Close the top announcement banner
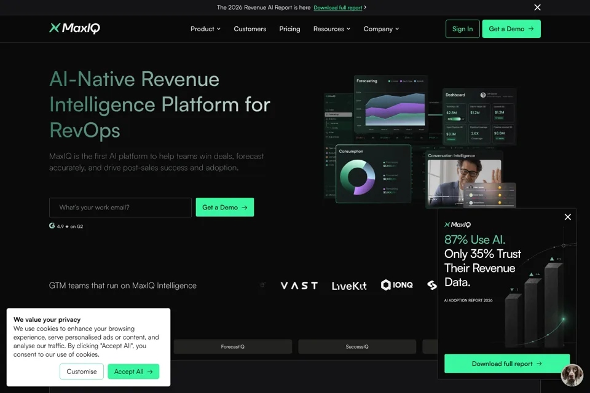 [x=537, y=7]
